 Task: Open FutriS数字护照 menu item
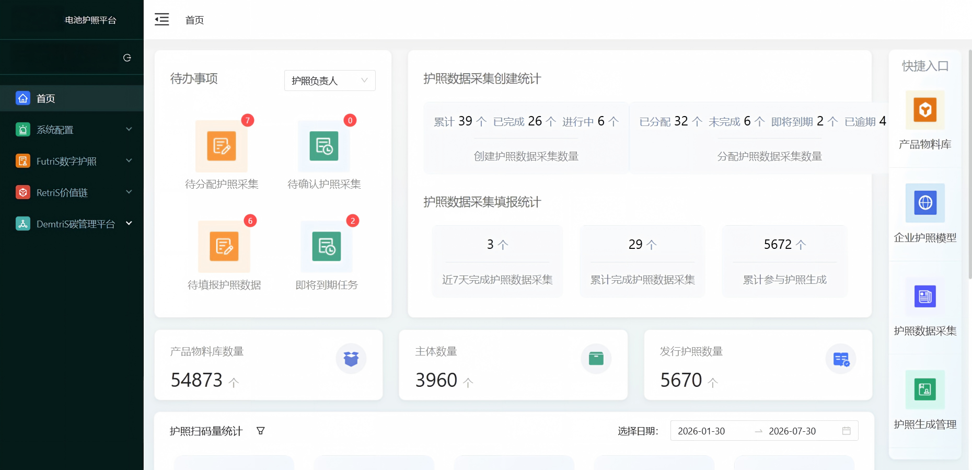(72, 161)
